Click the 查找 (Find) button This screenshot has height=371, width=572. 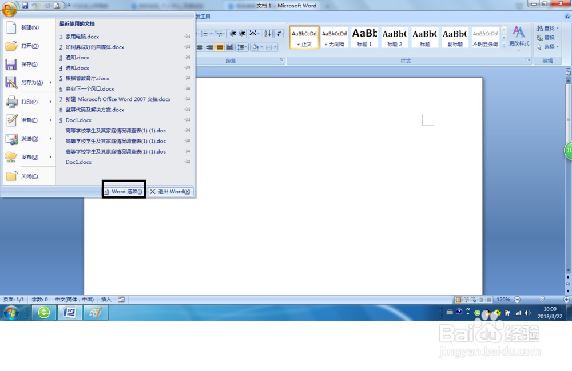[547, 28]
